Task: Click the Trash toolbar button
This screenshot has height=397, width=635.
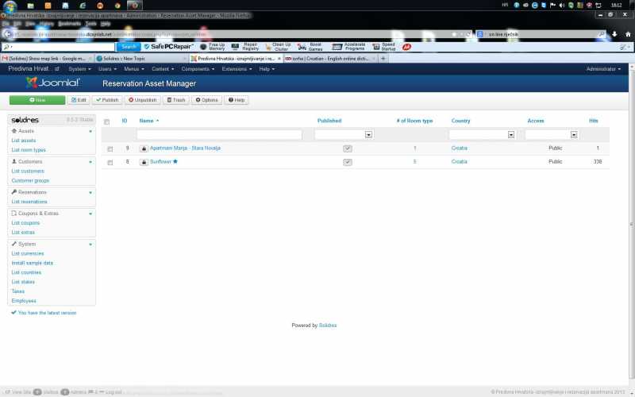Action: tap(175, 100)
